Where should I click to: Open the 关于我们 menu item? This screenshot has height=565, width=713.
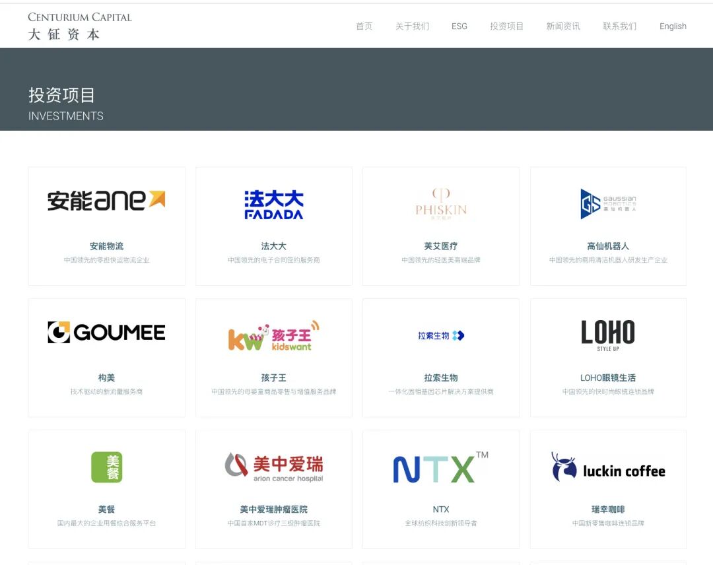(412, 26)
